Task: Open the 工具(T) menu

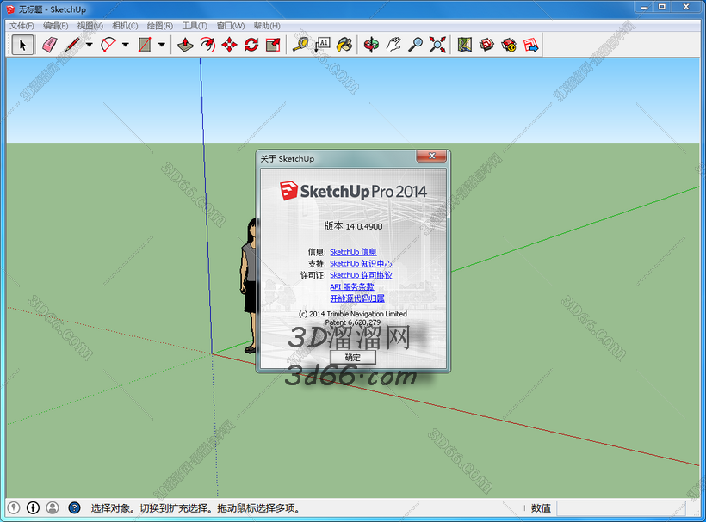Action: pos(195,26)
